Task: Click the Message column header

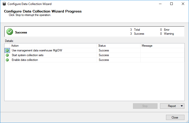Action: (x=162, y=46)
